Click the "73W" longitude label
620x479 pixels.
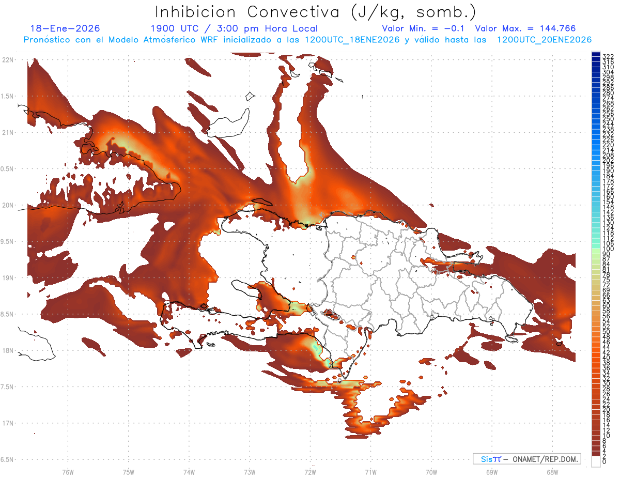pyautogui.click(x=250, y=472)
